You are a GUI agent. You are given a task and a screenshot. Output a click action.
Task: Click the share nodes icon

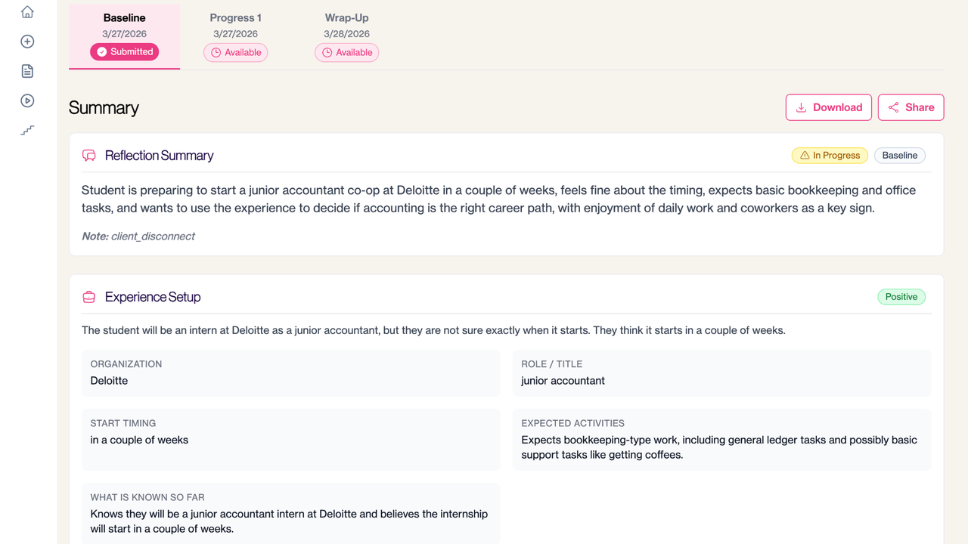coord(893,107)
